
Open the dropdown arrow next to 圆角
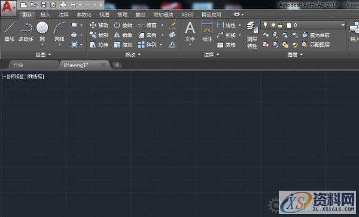[162, 35]
